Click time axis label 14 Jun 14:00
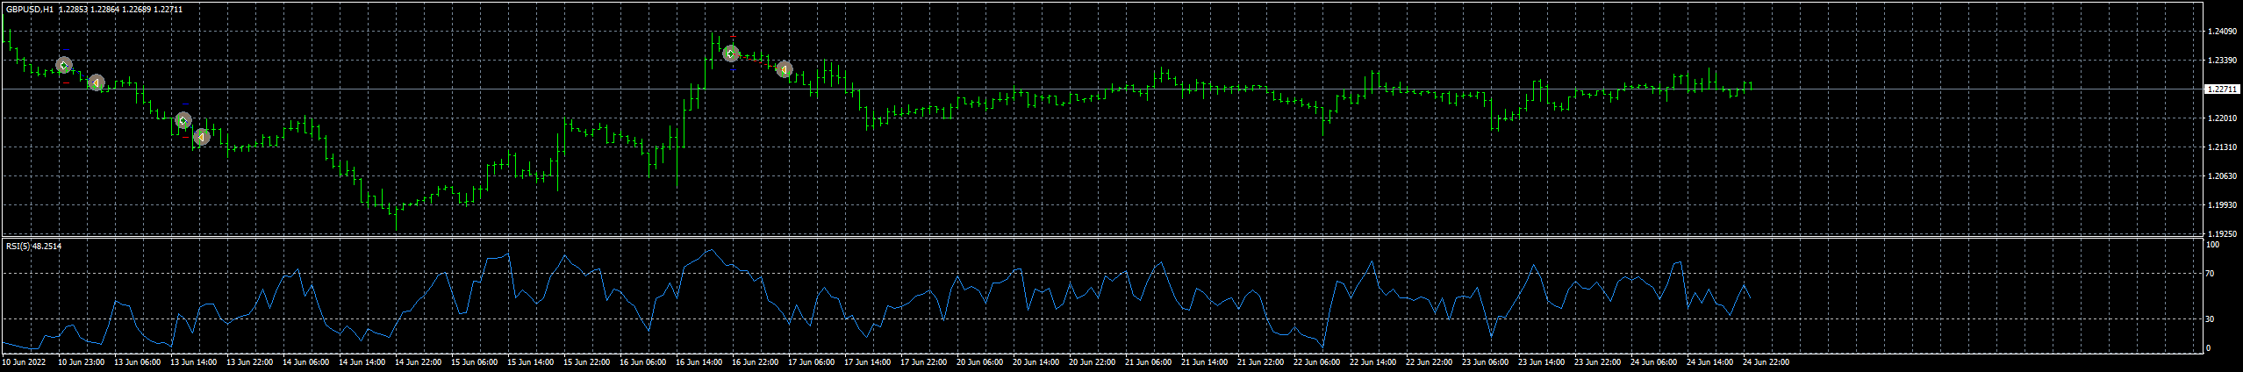This screenshot has width=2243, height=372. (x=362, y=361)
